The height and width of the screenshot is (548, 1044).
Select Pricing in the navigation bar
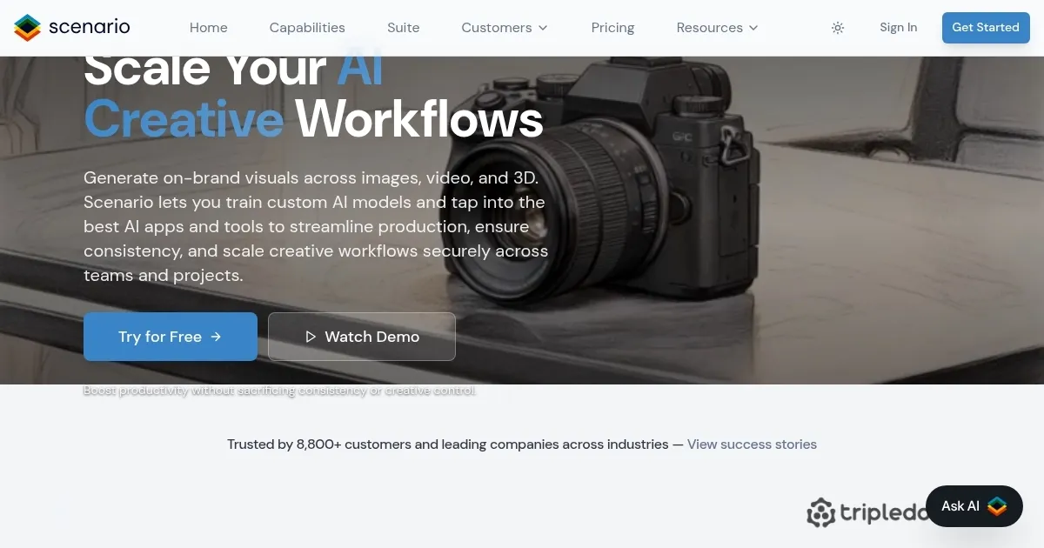612,28
